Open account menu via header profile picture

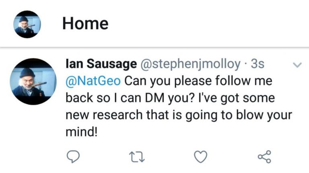pyautogui.click(x=30, y=24)
